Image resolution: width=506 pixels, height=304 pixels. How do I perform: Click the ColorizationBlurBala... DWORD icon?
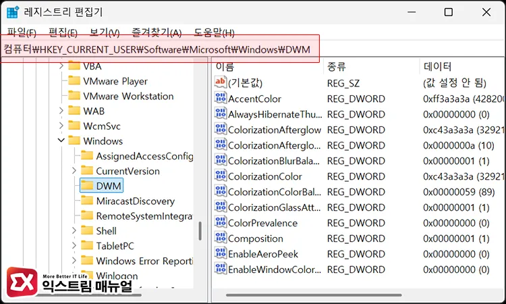[x=221, y=160]
